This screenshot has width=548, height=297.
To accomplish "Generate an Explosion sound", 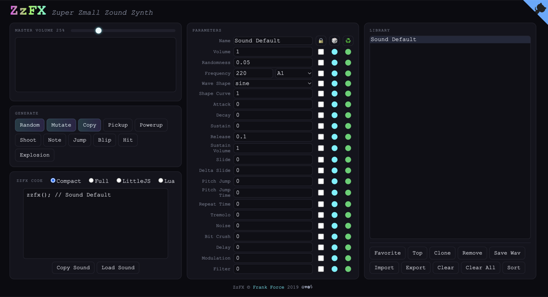I will pos(35,155).
